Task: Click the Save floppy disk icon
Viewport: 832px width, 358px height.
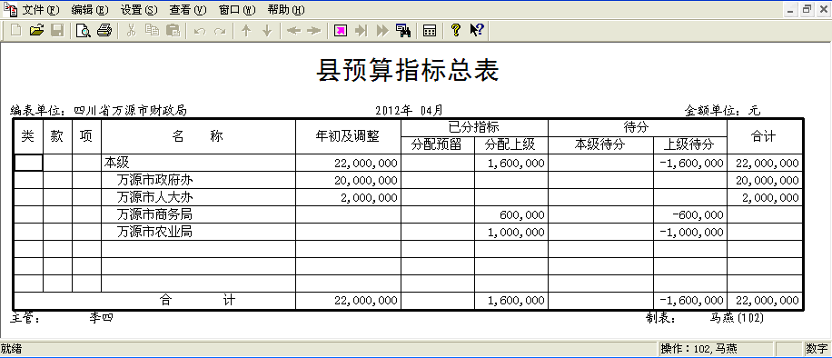Action: tap(57, 30)
